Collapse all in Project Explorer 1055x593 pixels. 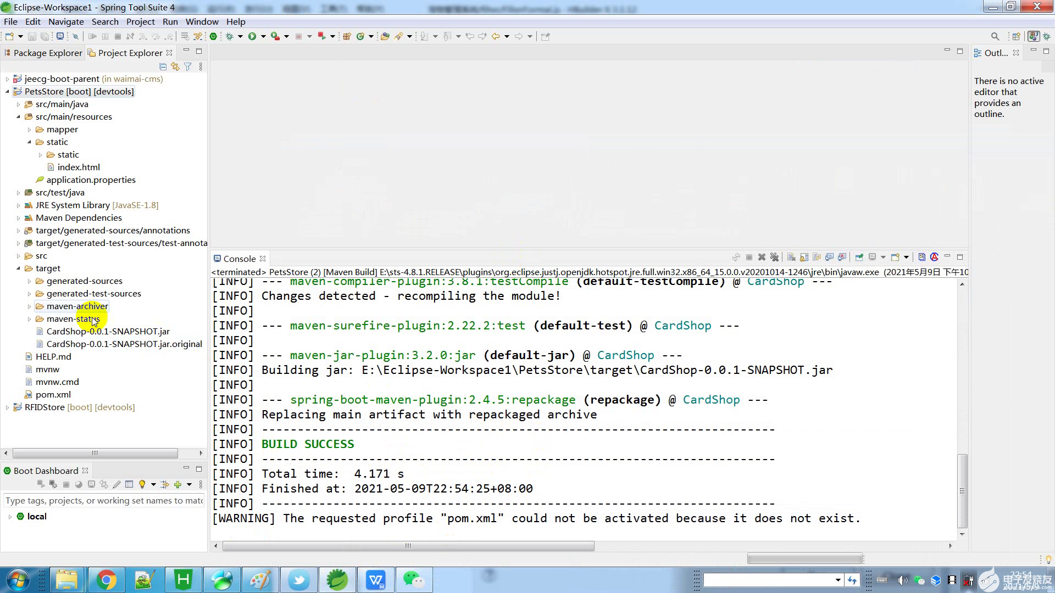(x=163, y=66)
